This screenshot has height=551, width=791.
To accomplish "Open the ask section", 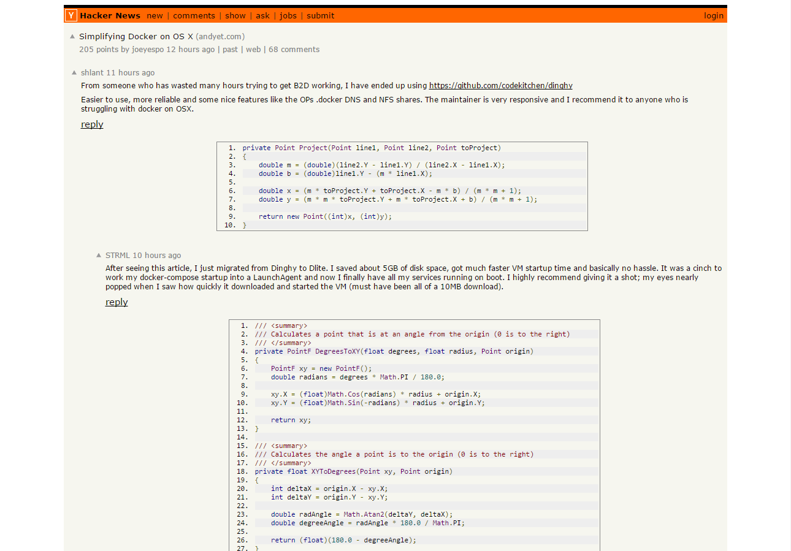I will pos(262,16).
